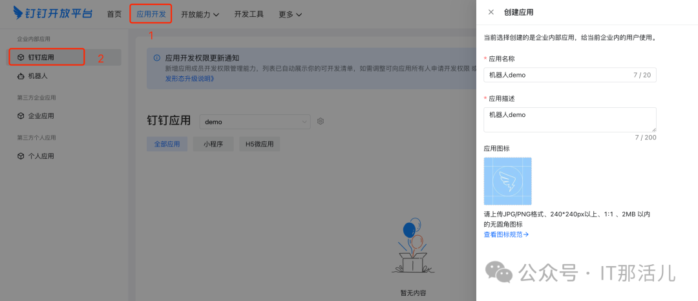Select the H5微应用 filter tab
The height and width of the screenshot is (301, 698).
260,144
